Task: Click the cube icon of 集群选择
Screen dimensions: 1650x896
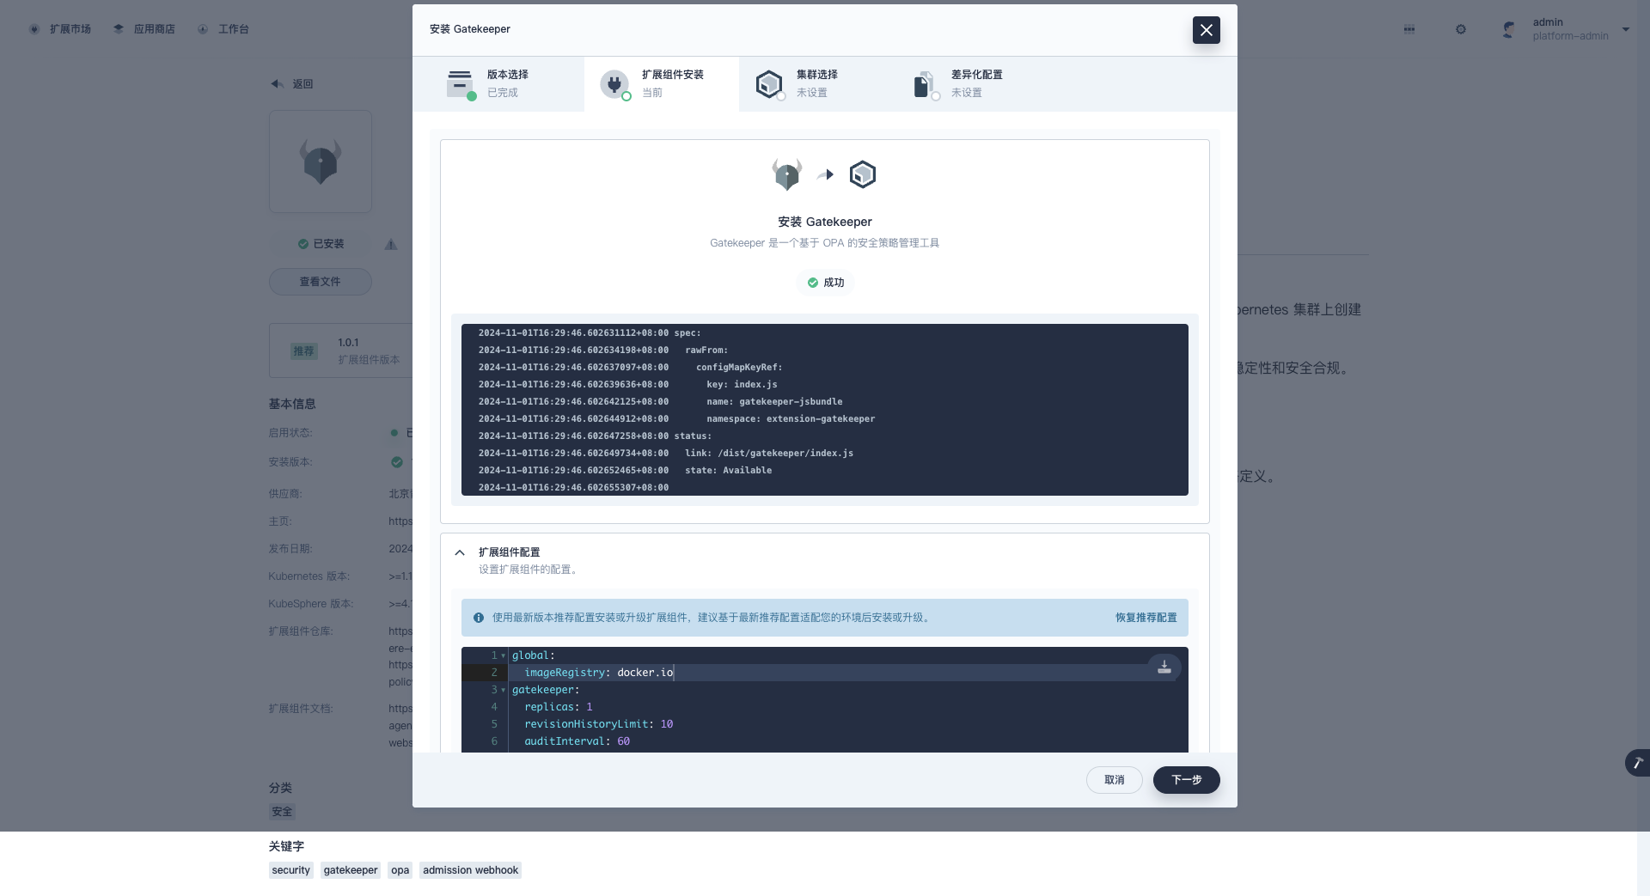Action: point(769,84)
